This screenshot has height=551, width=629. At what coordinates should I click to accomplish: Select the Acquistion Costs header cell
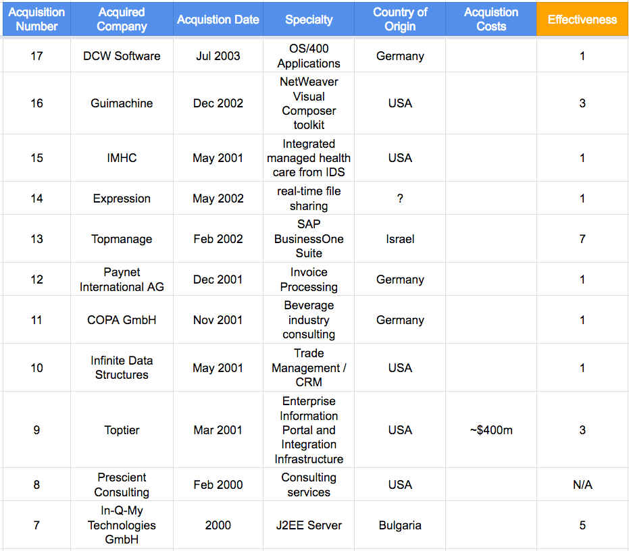click(x=491, y=20)
